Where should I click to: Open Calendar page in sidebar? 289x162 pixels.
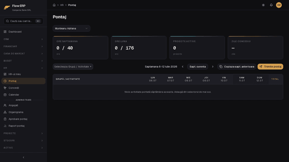pos(23,95)
